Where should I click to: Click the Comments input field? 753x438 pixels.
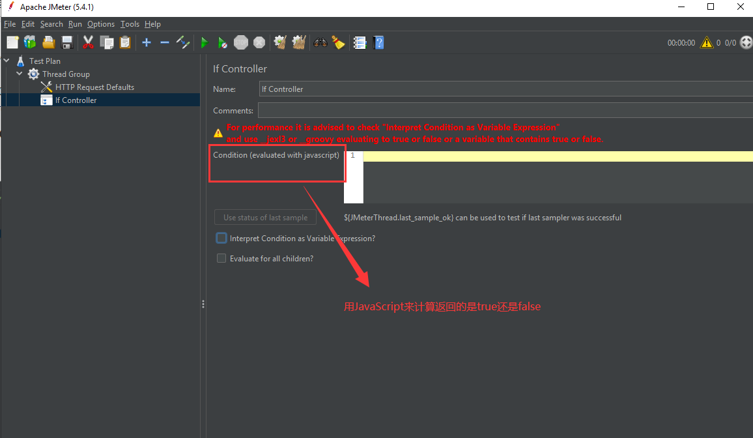(x=505, y=110)
